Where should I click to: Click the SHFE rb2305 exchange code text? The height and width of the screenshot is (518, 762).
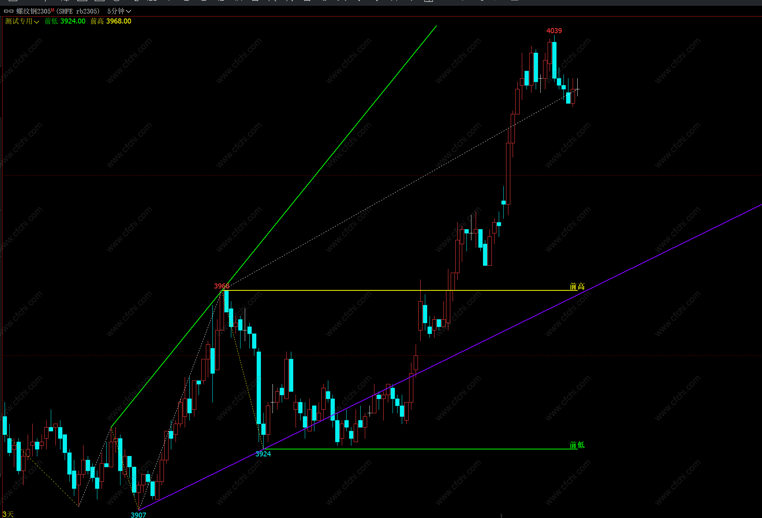pyautogui.click(x=78, y=11)
